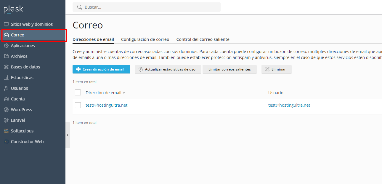The image size is (382, 184).
Task: Click the Softaculous sidebar icon
Action: 6,131
